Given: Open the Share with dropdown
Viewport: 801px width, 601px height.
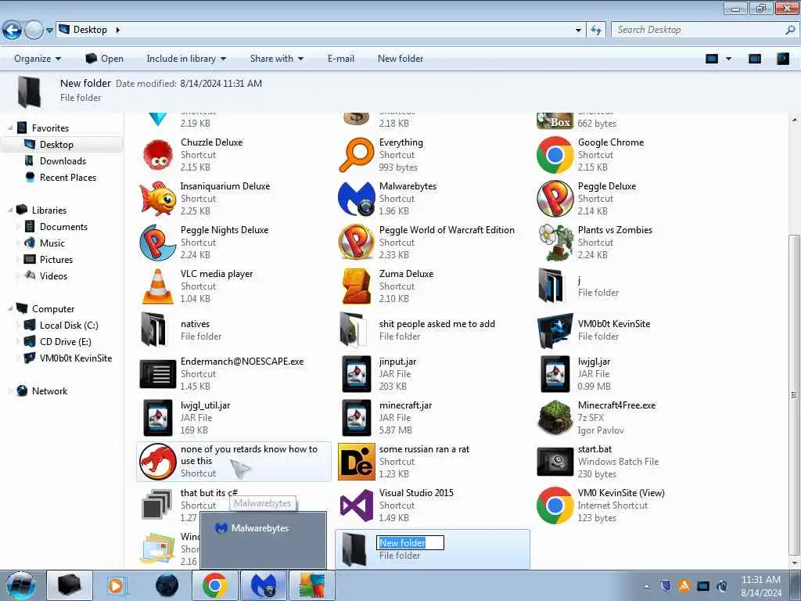Looking at the screenshot, I should [277, 59].
